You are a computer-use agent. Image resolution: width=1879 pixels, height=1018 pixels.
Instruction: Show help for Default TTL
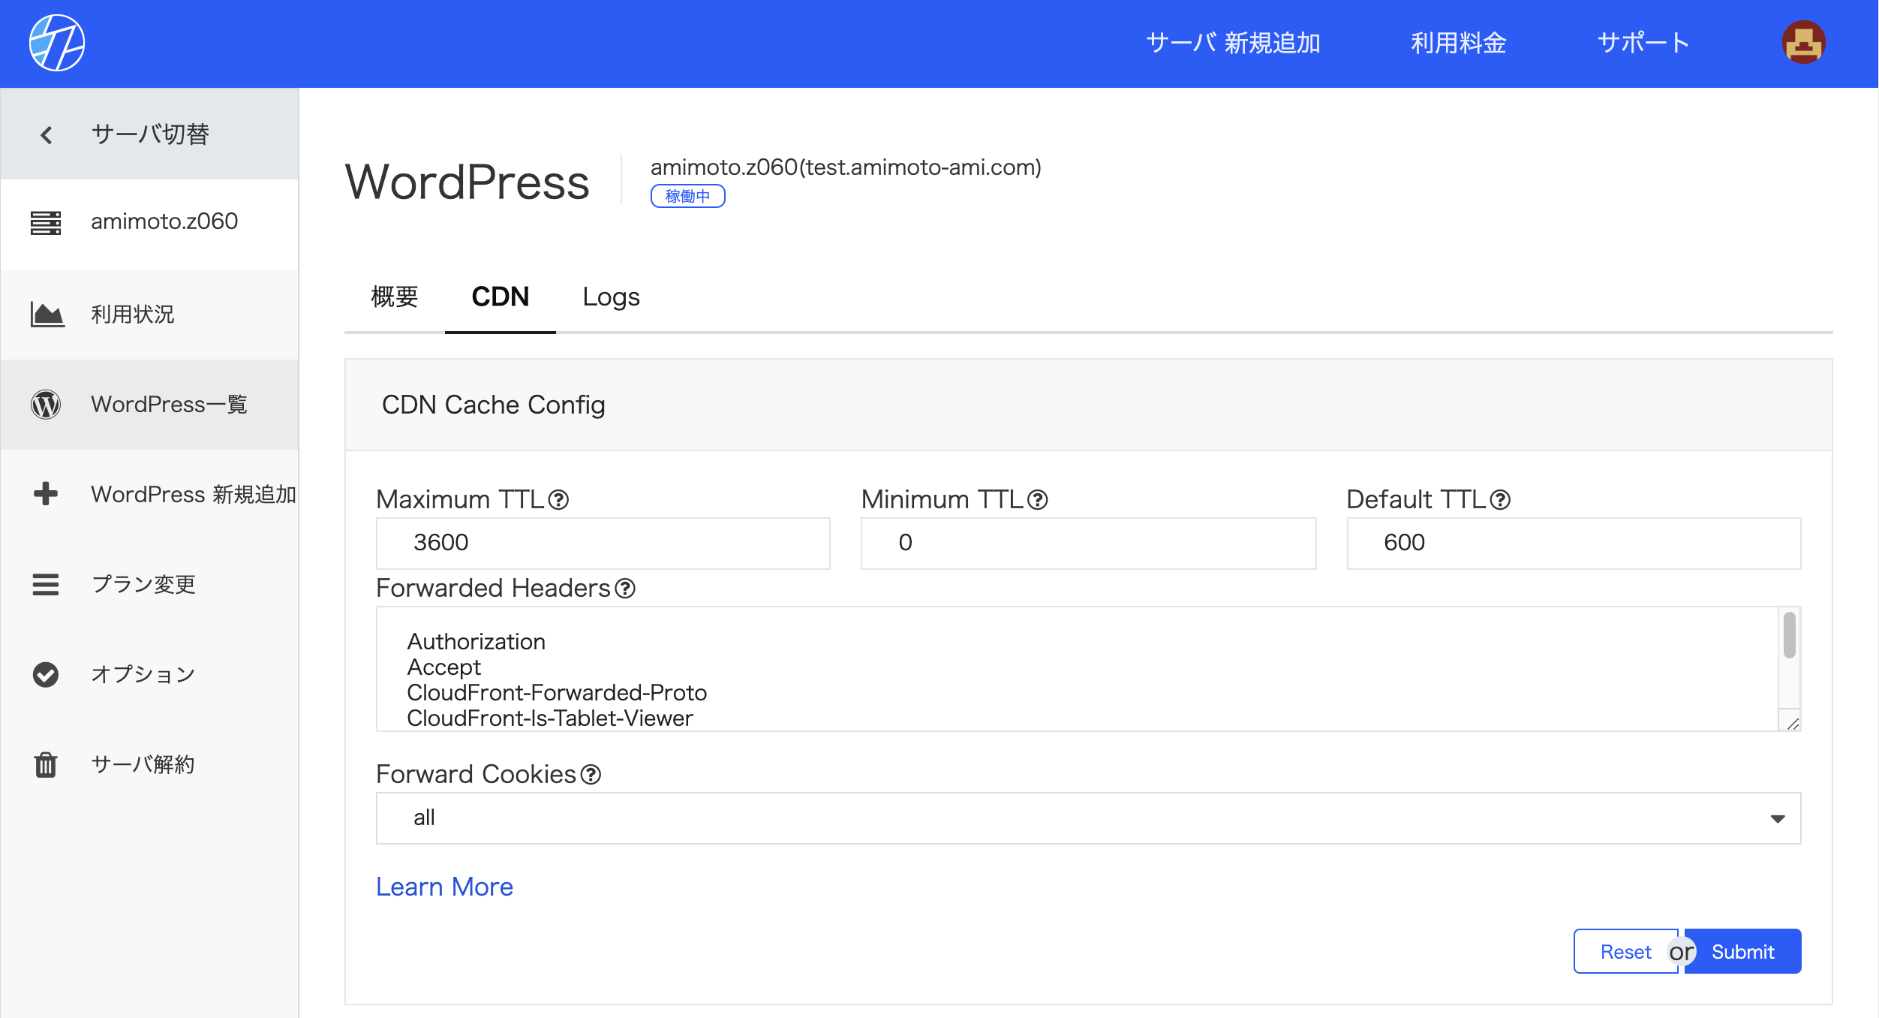pos(1500,500)
